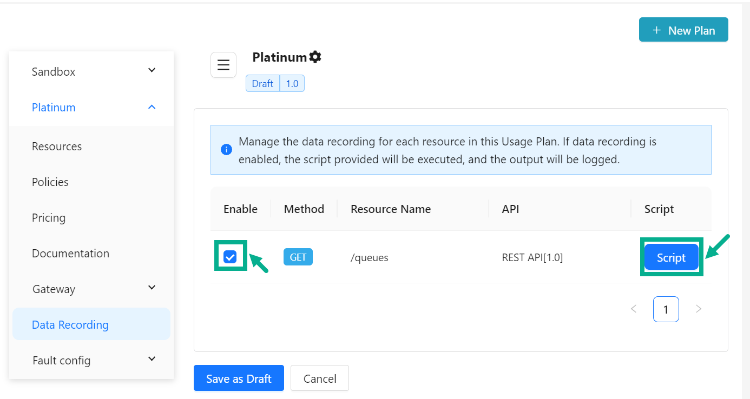Image resolution: width=750 pixels, height=399 pixels.
Task: Click the version 1.0 badge
Action: [292, 83]
